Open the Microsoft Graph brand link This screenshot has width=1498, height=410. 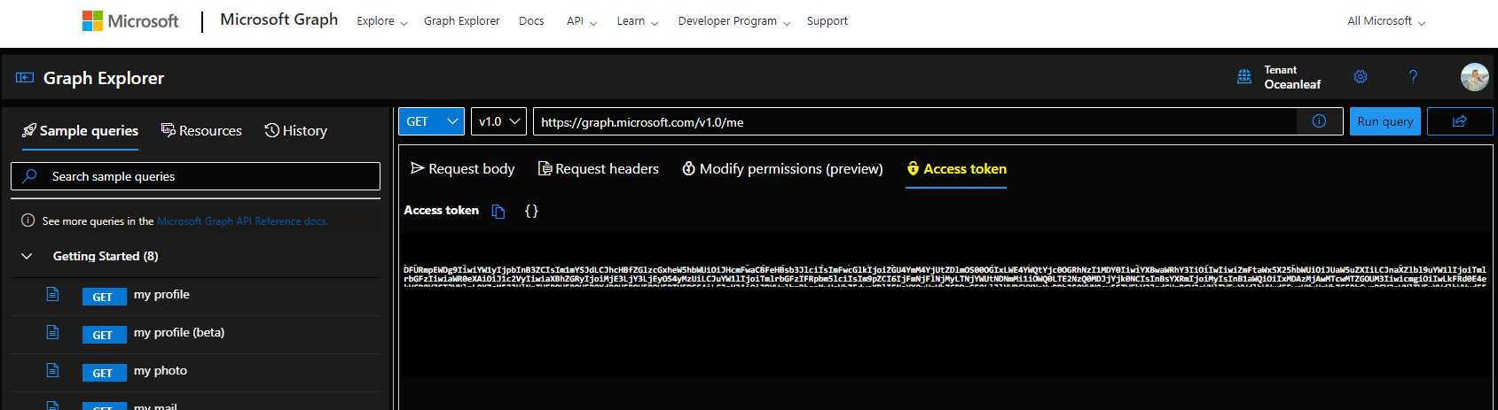278,19
